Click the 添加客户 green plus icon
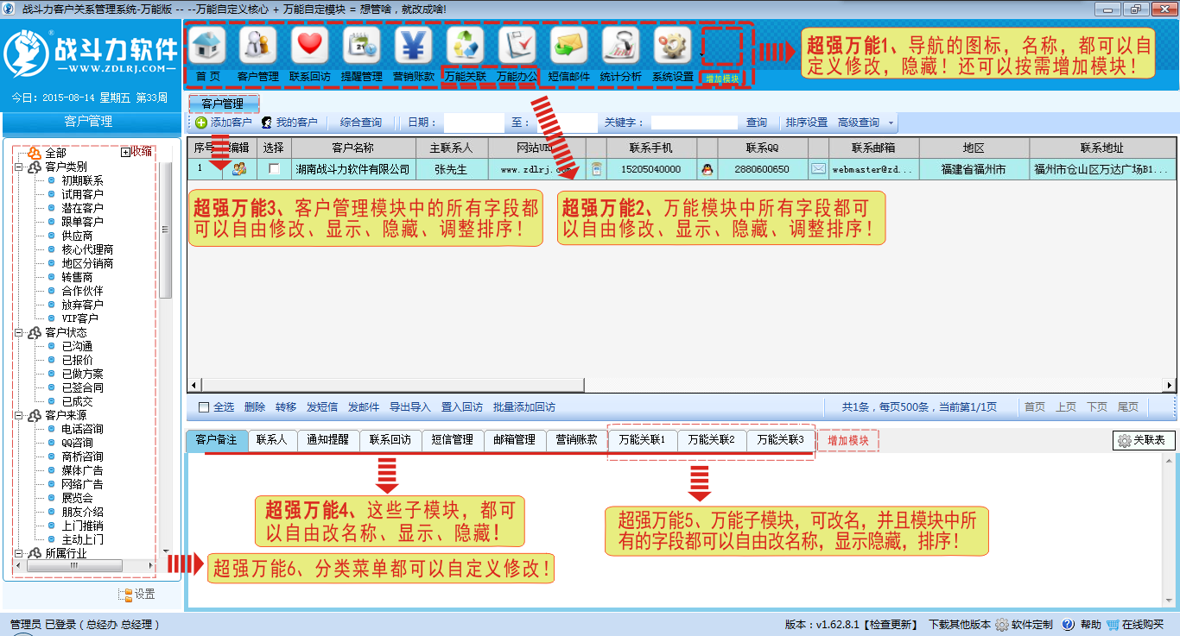The height and width of the screenshot is (636, 1180). pos(201,123)
